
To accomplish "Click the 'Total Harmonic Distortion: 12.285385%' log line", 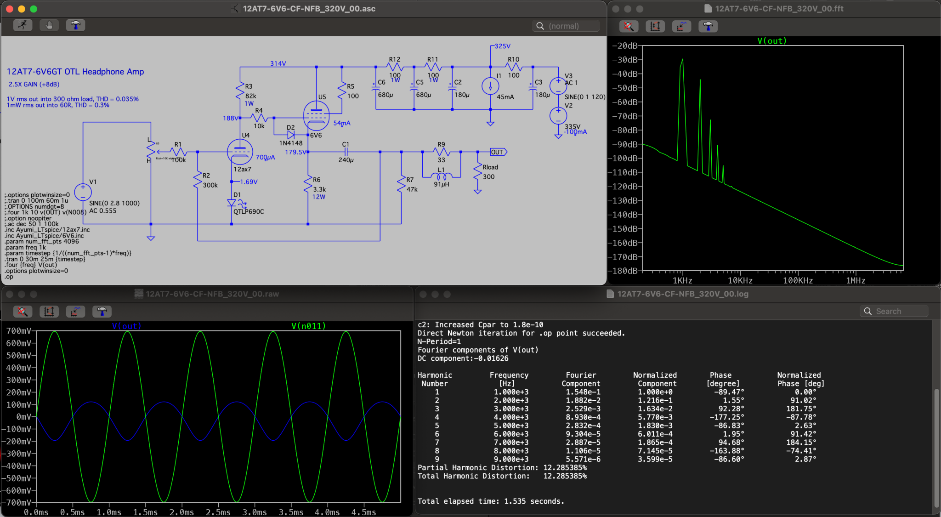I will (502, 476).
